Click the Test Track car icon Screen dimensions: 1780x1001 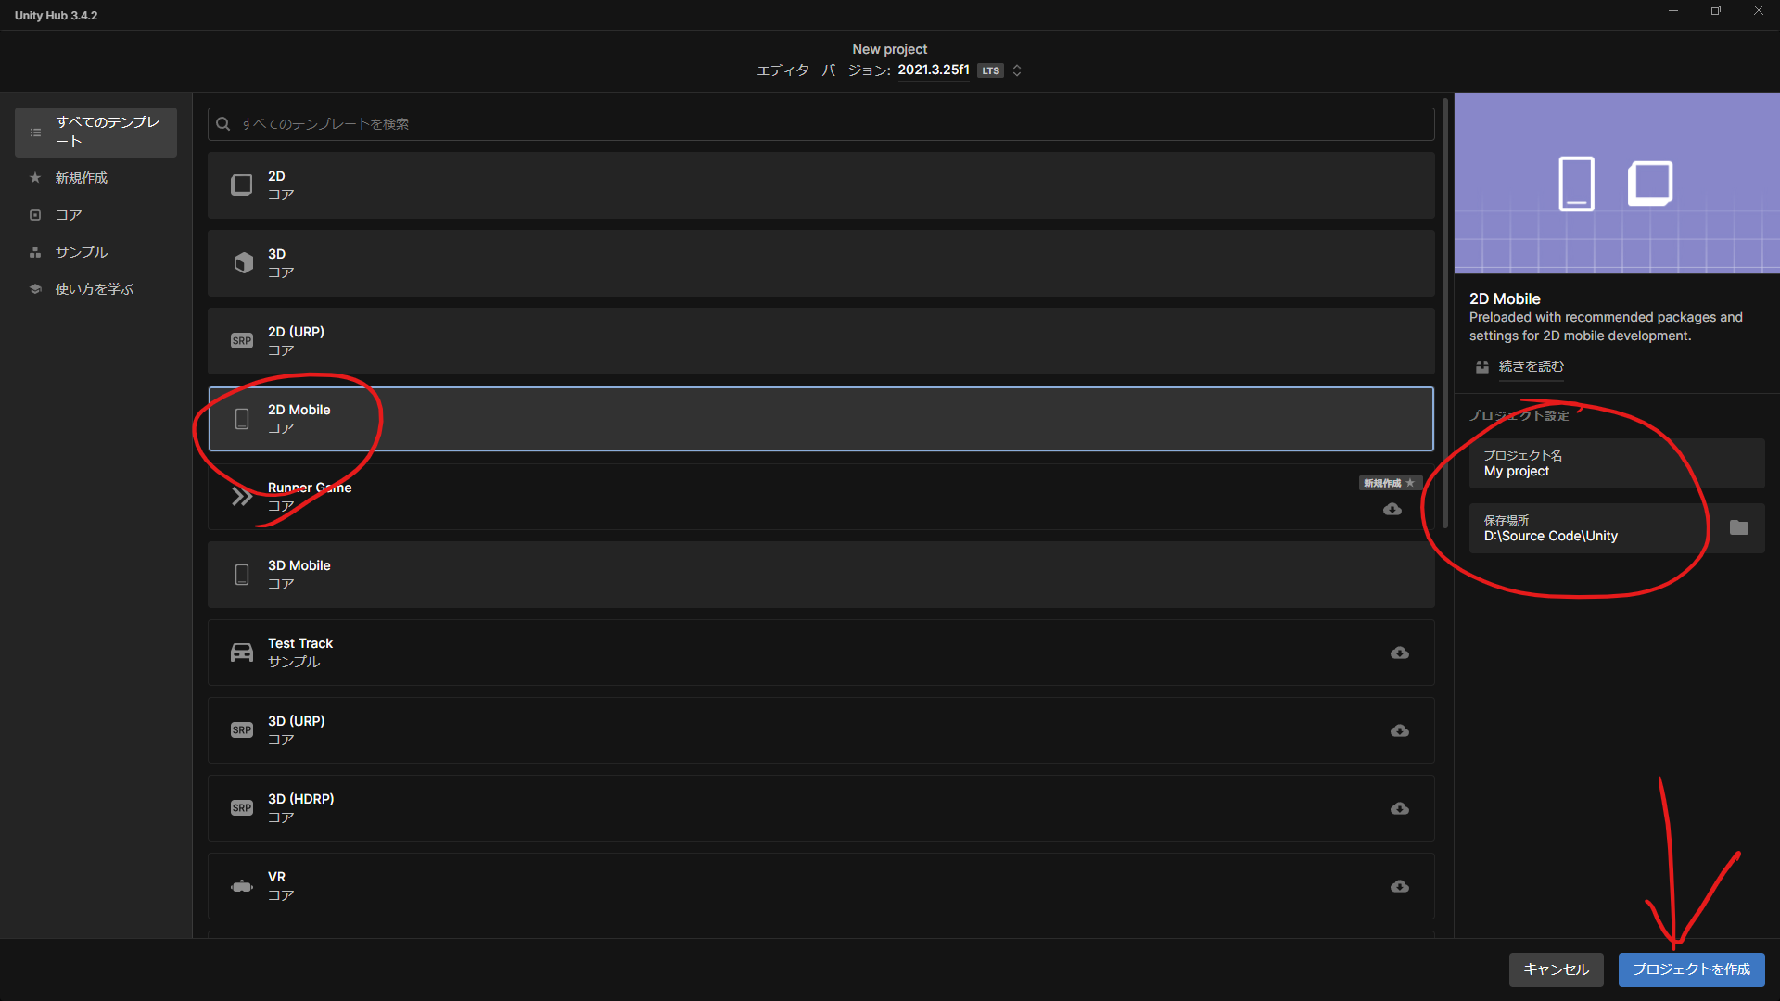pyautogui.click(x=242, y=652)
